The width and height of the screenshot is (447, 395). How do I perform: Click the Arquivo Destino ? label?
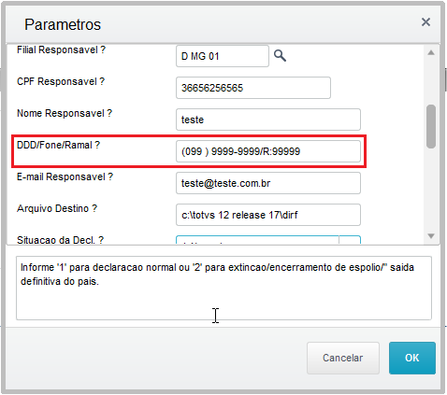coord(57,208)
